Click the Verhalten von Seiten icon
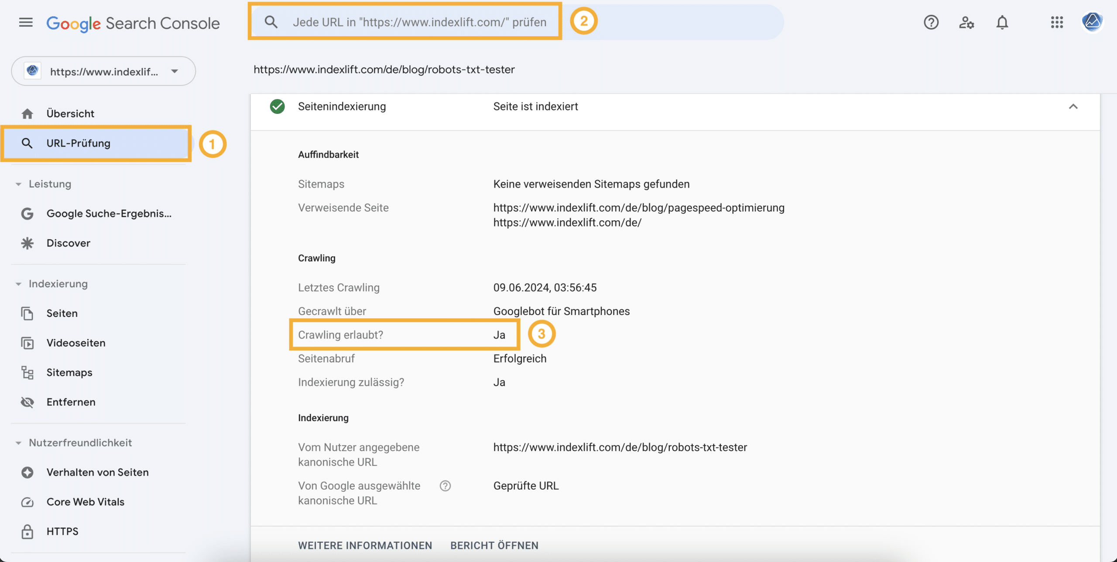 (27, 473)
